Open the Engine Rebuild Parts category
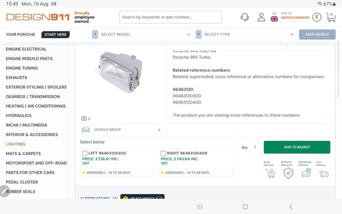 [x=29, y=59]
